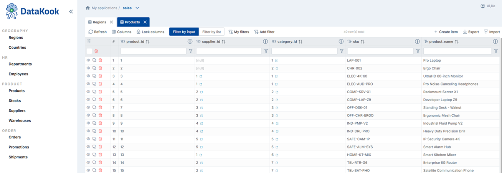502x173 pixels.
Task: Click the home icon in breadcrumb
Action: [x=88, y=8]
